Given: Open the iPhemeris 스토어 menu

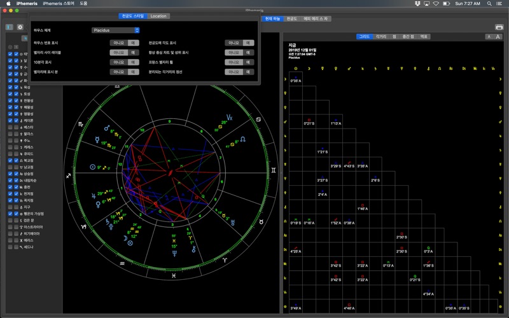Looking at the screenshot, I should click(59, 3).
